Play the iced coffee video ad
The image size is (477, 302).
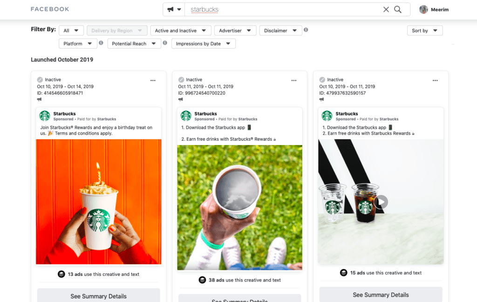pyautogui.click(x=381, y=202)
